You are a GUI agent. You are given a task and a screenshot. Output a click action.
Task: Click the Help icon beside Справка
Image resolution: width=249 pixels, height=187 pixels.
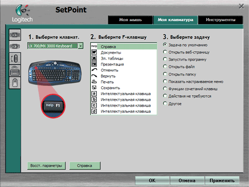(x=94, y=46)
